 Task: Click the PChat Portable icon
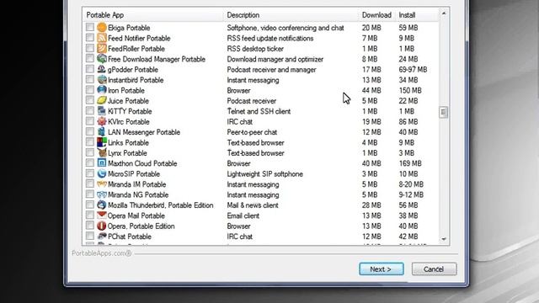click(x=102, y=236)
